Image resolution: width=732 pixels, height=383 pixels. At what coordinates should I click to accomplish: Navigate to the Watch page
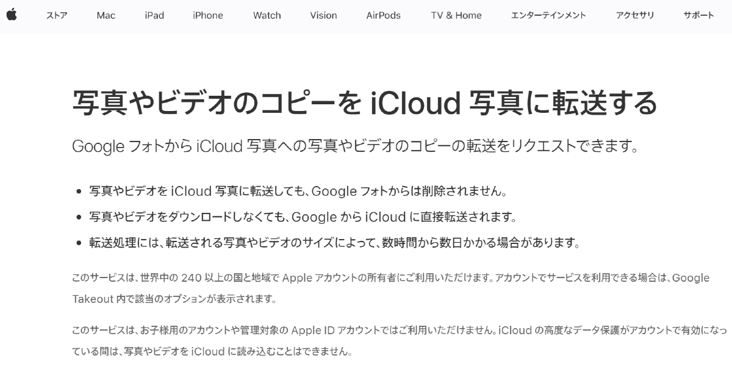point(267,15)
